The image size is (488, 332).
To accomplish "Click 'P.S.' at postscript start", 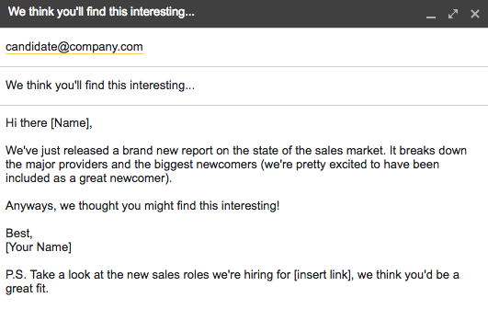I will coord(17,275).
